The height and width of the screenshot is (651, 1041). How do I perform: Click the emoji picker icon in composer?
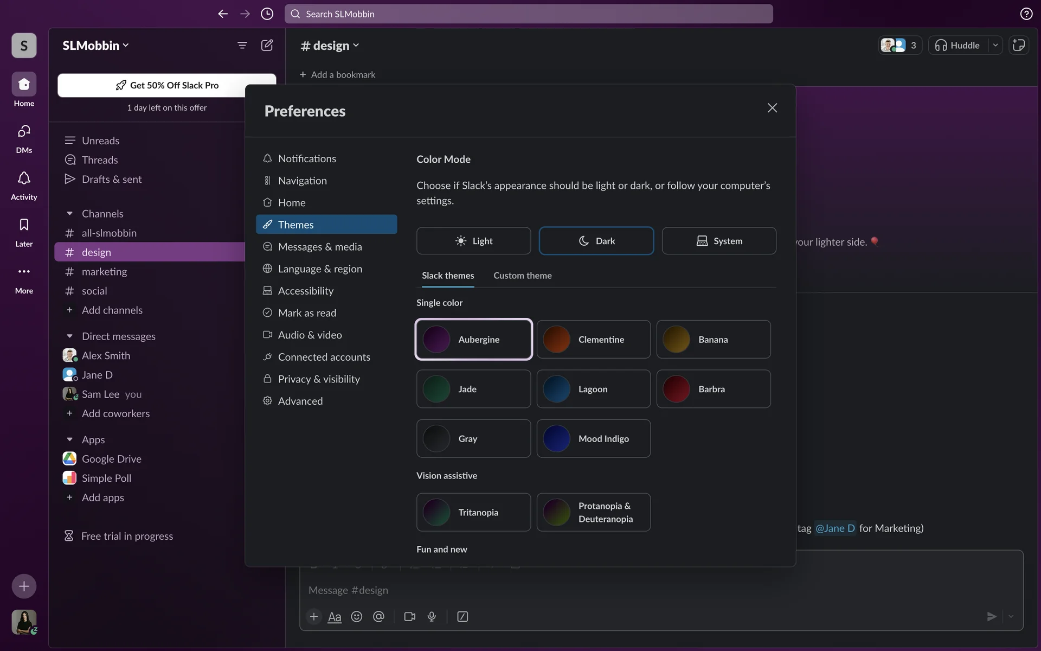356,617
